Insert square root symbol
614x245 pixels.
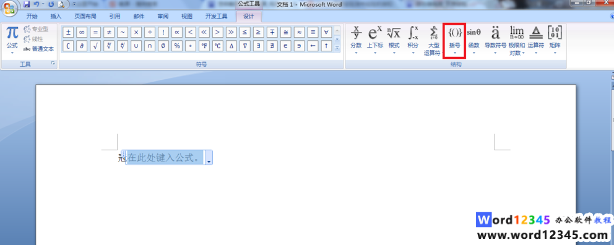pyautogui.click(x=95, y=46)
